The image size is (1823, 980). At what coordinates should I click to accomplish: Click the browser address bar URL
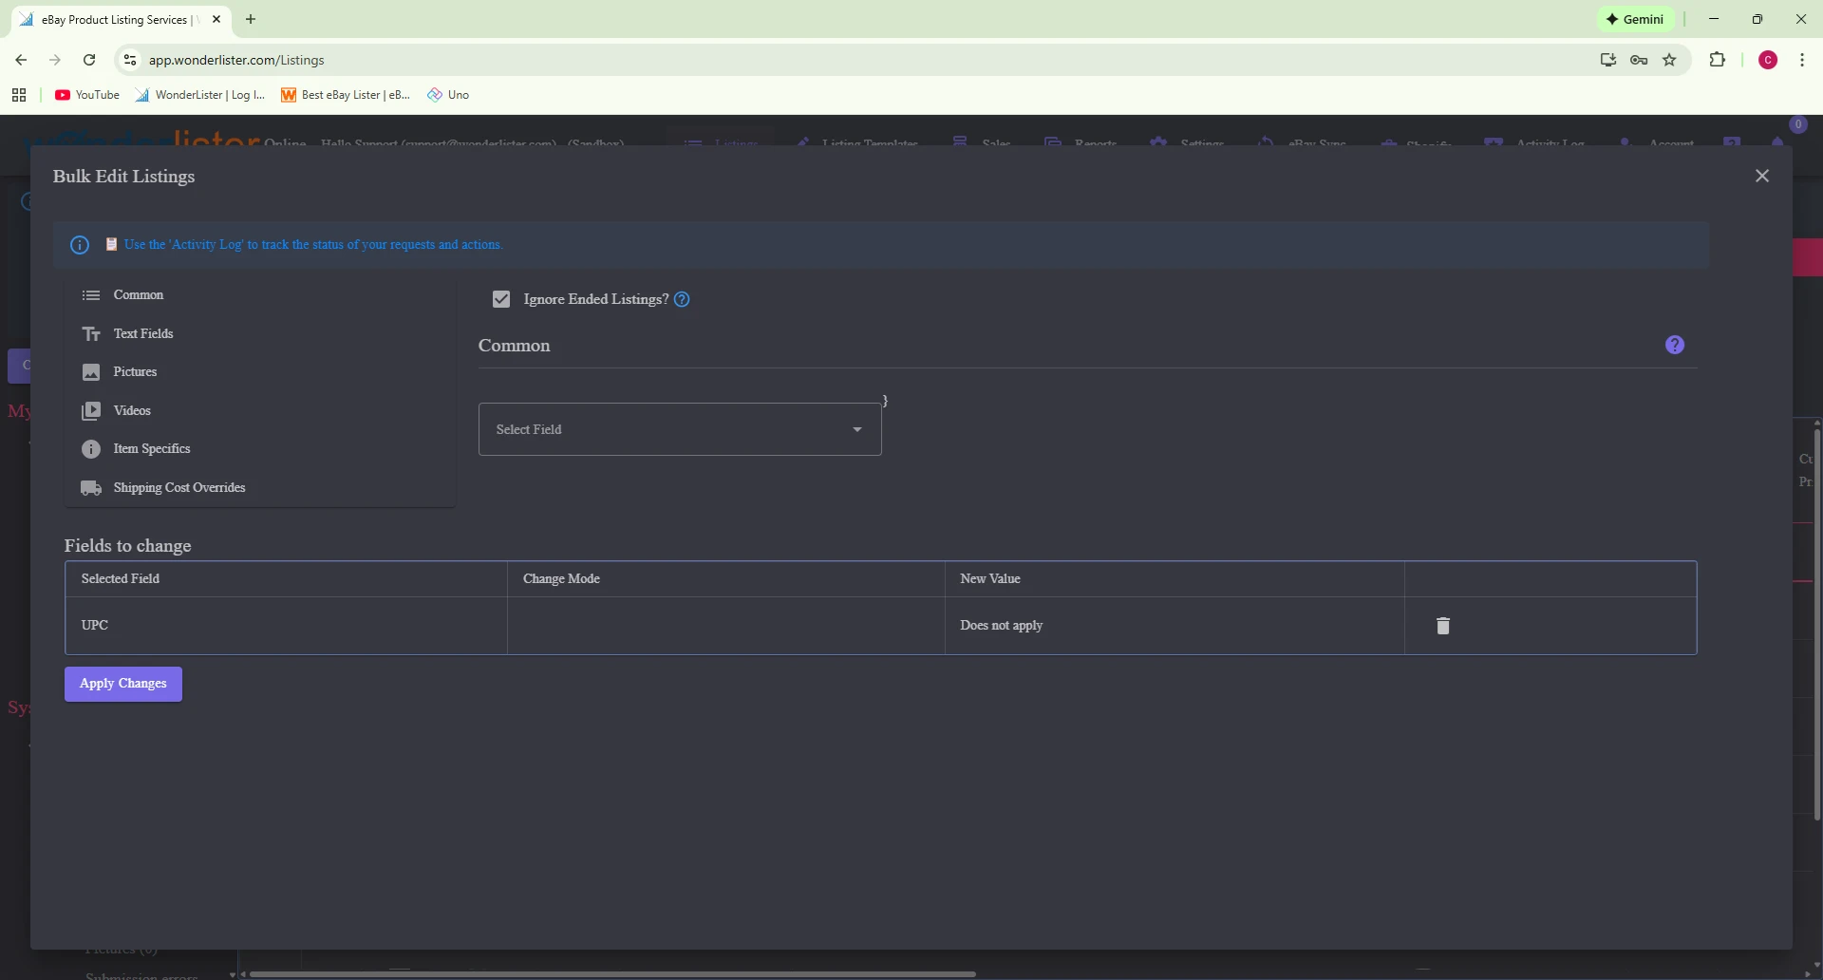[236, 60]
